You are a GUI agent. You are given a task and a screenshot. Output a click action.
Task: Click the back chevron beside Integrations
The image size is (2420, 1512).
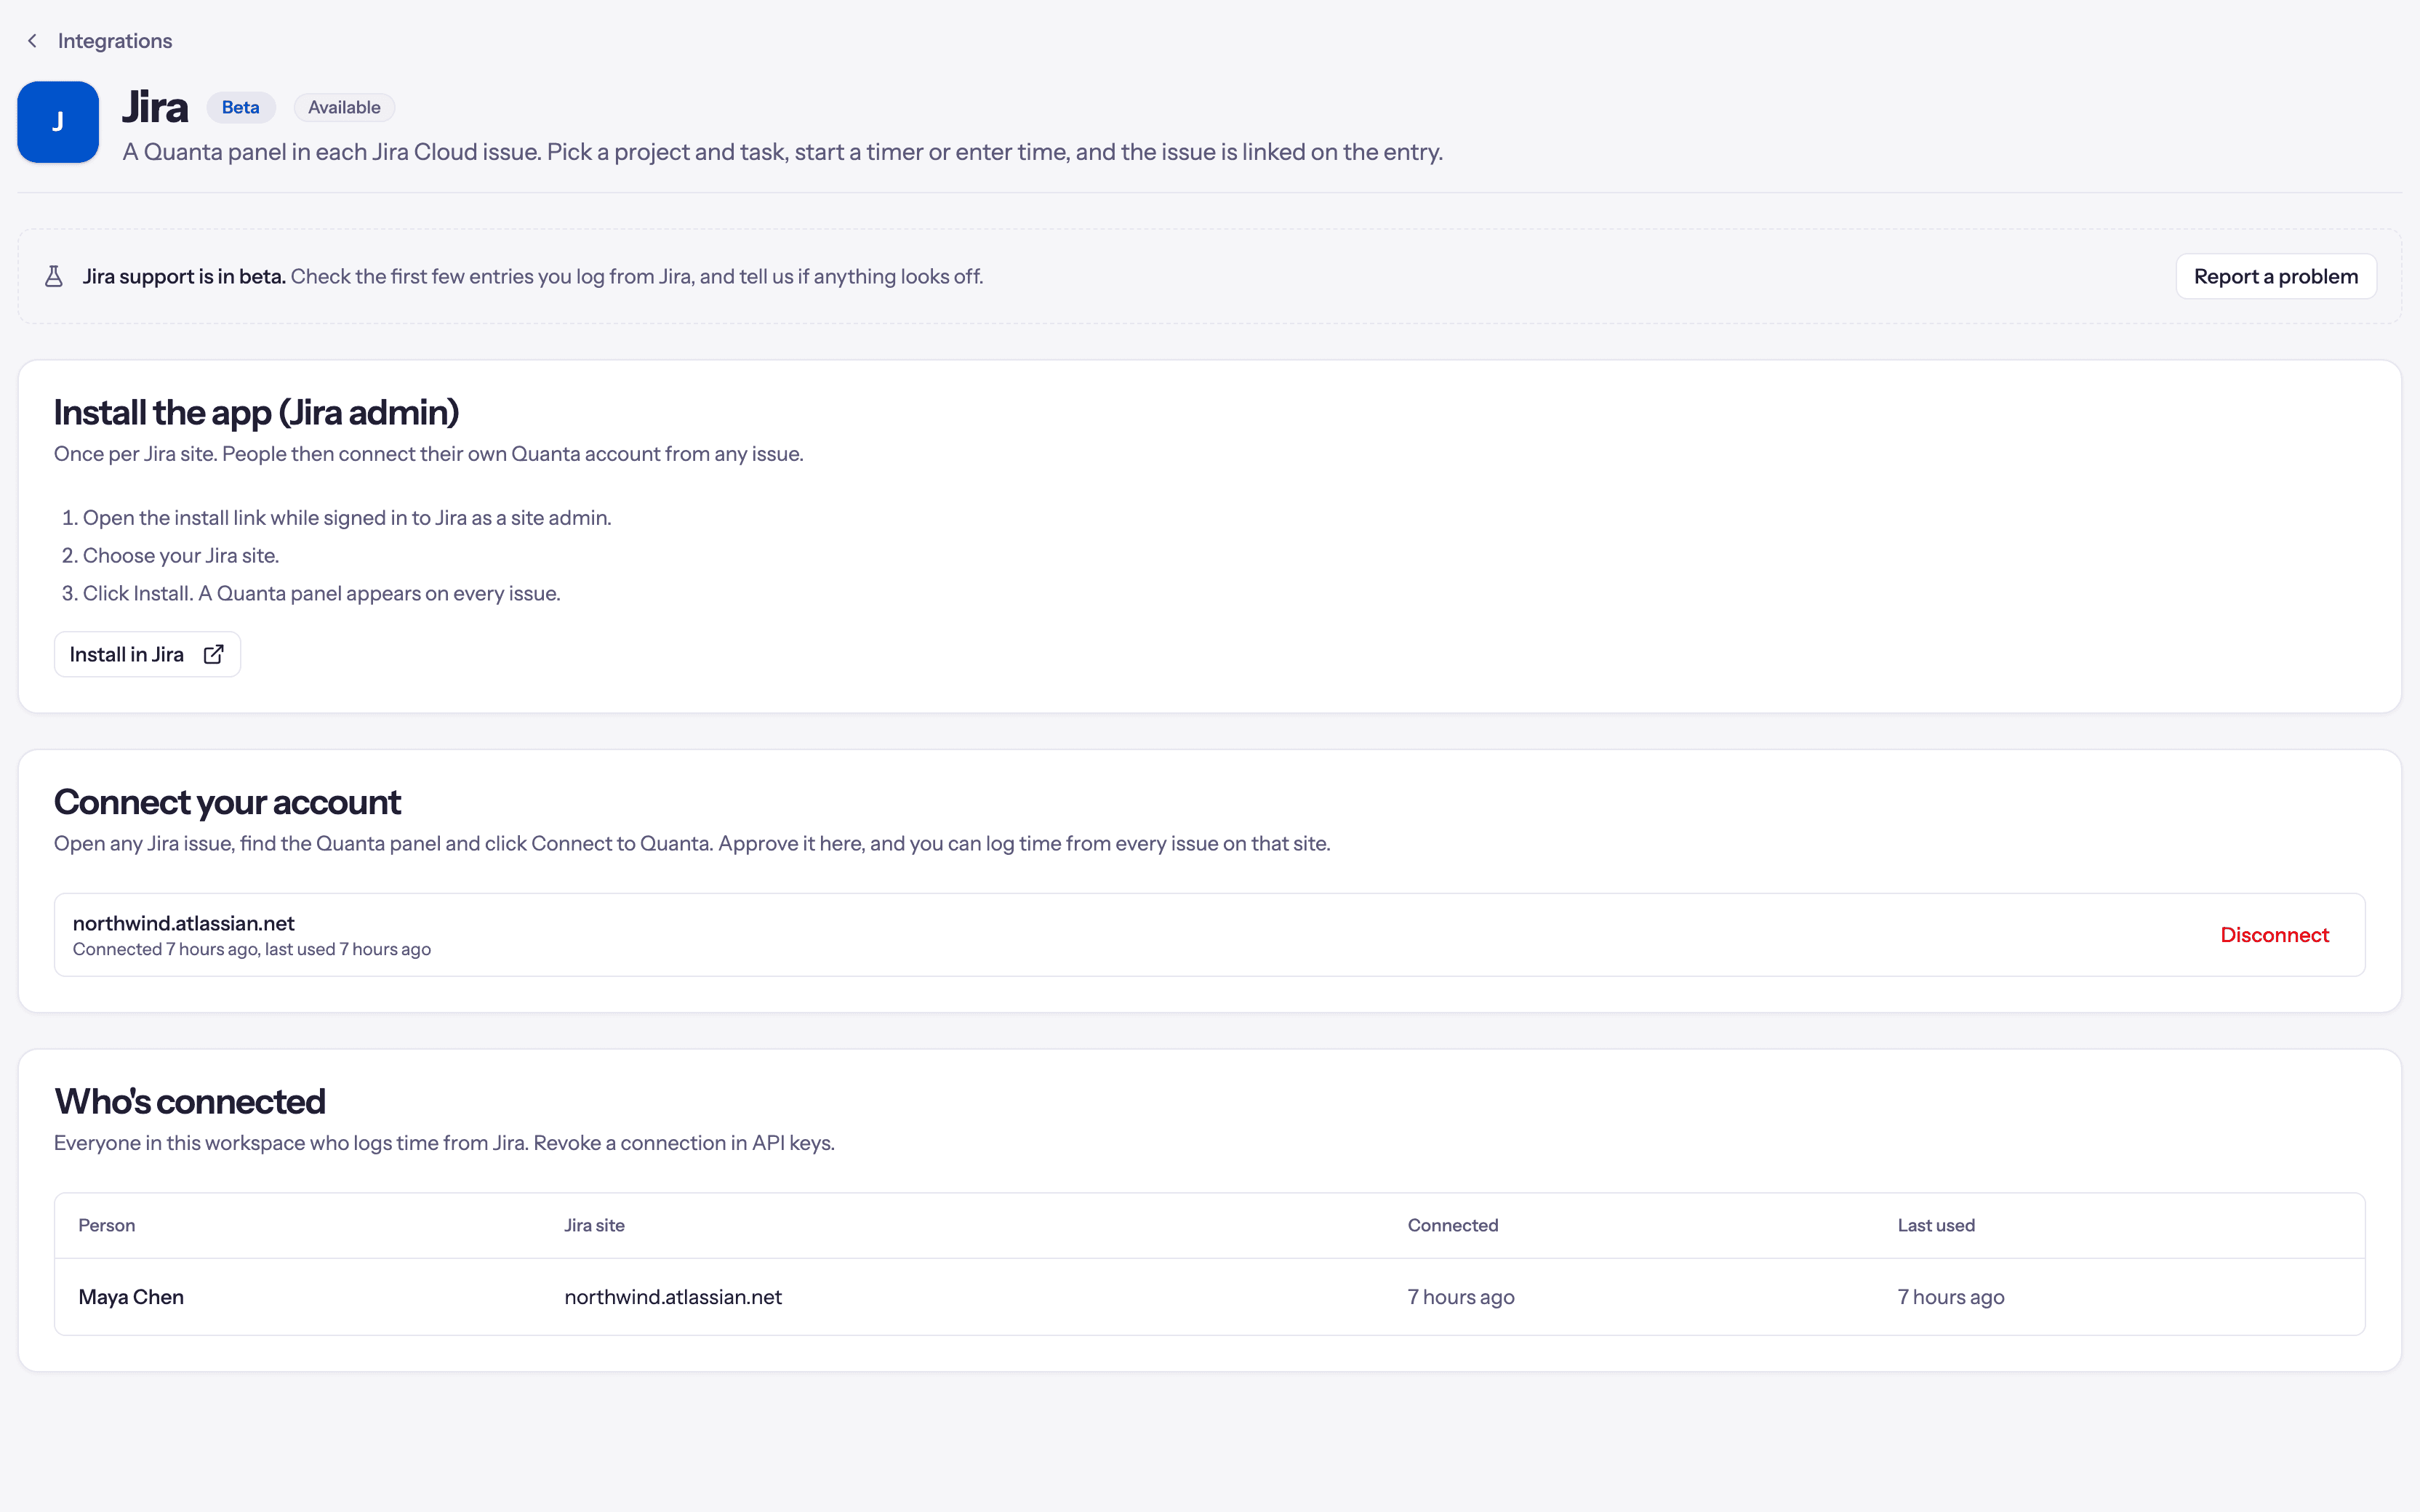click(32, 41)
